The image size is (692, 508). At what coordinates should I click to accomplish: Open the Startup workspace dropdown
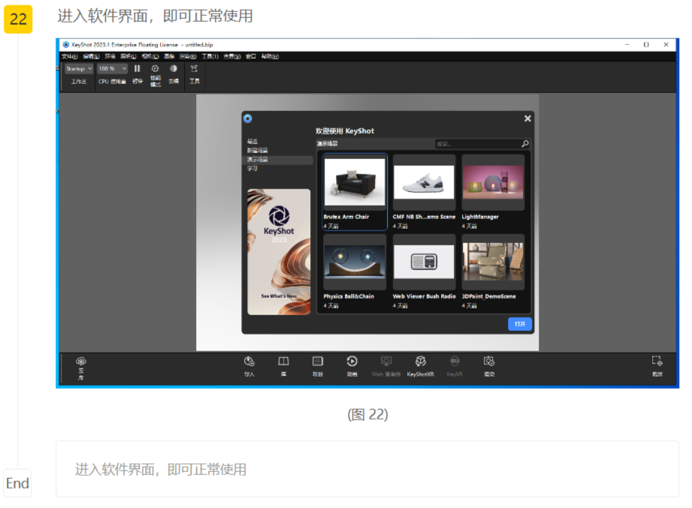click(x=79, y=69)
